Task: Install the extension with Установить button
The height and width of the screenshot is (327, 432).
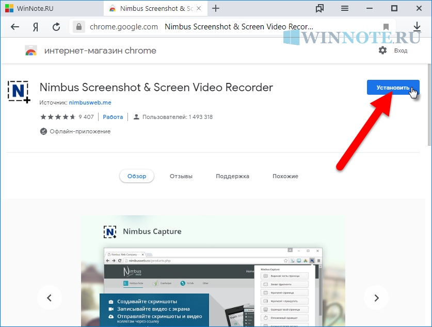Action: 393,88
